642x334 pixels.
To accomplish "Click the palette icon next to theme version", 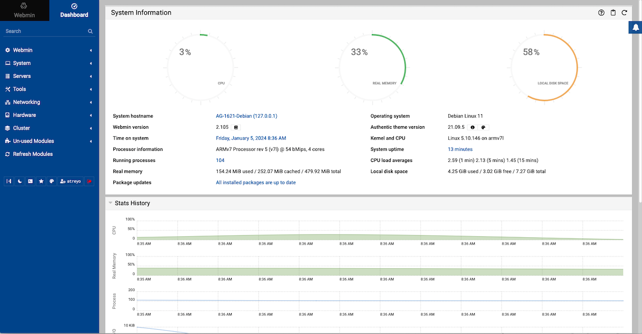I will (x=483, y=127).
